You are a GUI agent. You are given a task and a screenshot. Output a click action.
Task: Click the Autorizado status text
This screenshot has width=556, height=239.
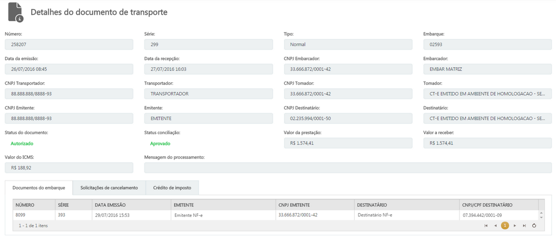click(x=22, y=143)
